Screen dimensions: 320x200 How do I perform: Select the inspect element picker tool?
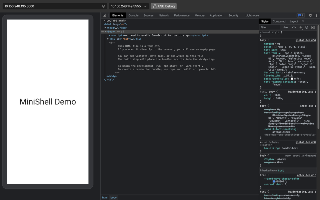(x=104, y=15)
